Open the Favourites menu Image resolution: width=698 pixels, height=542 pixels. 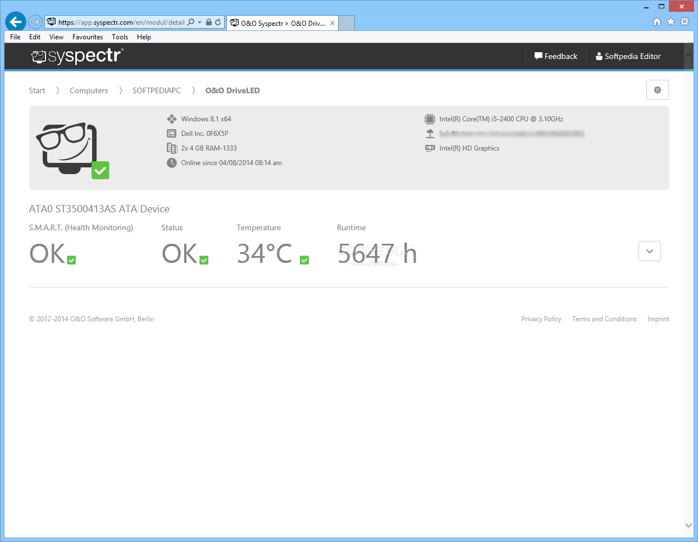pos(88,37)
